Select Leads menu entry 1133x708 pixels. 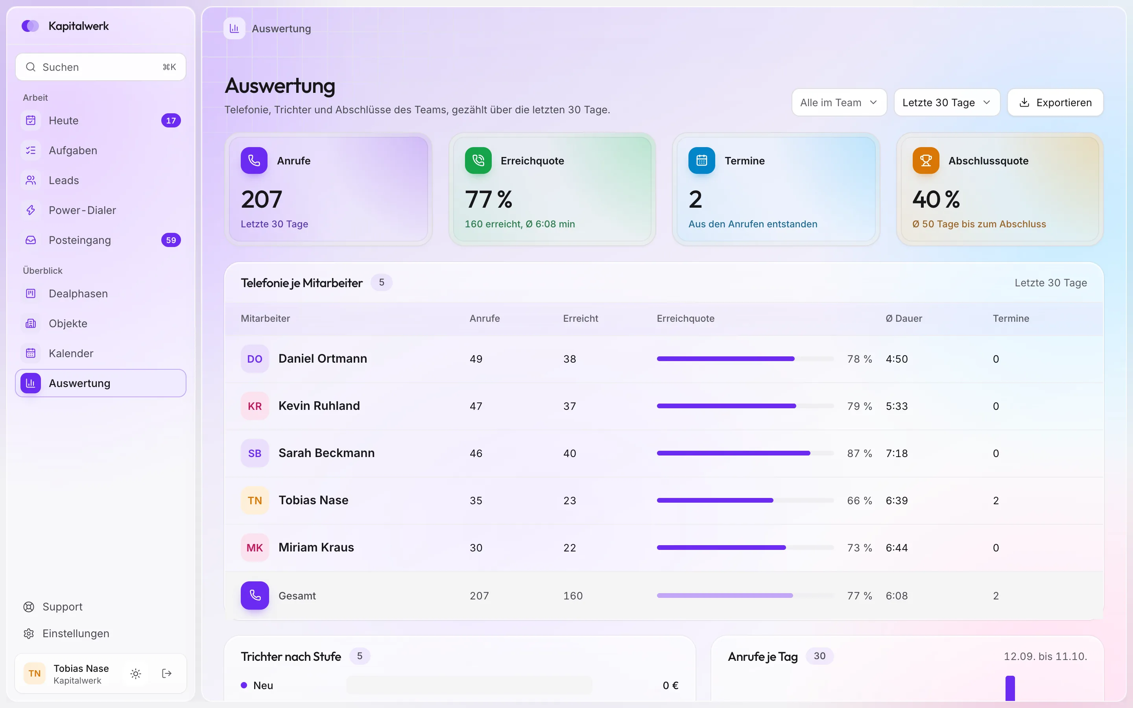pos(101,180)
